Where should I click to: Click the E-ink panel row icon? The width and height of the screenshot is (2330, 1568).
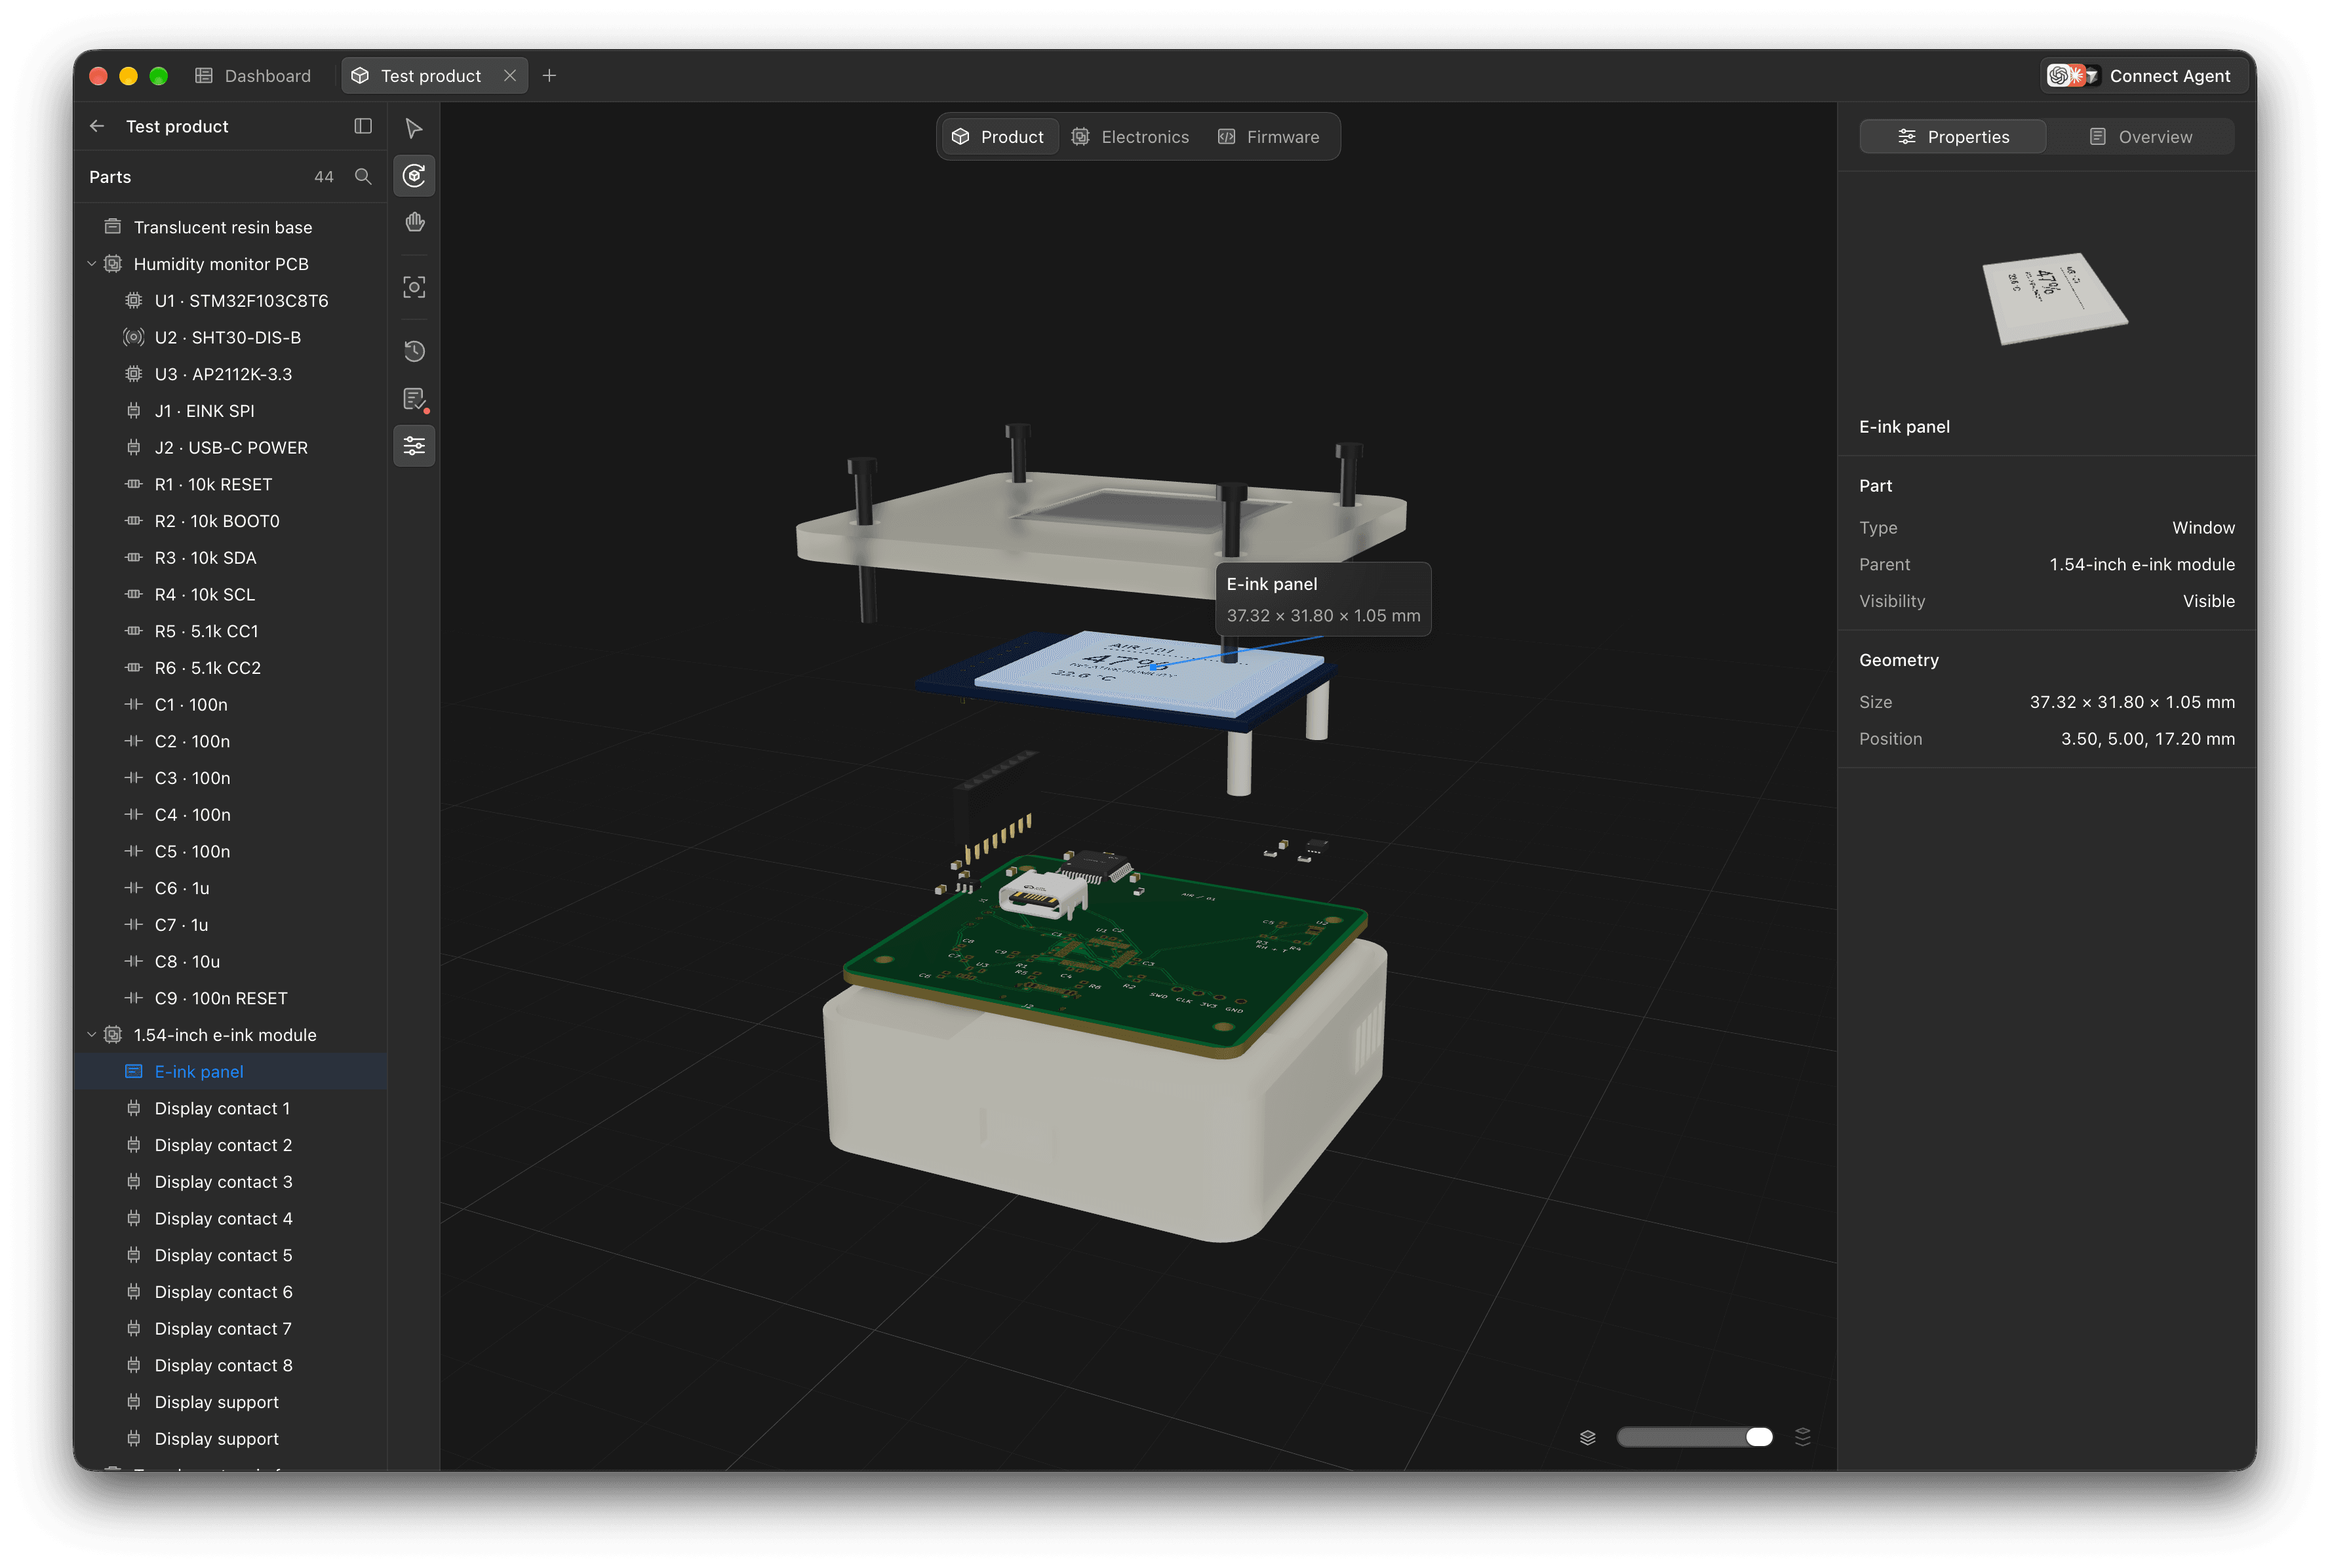[x=133, y=1072]
